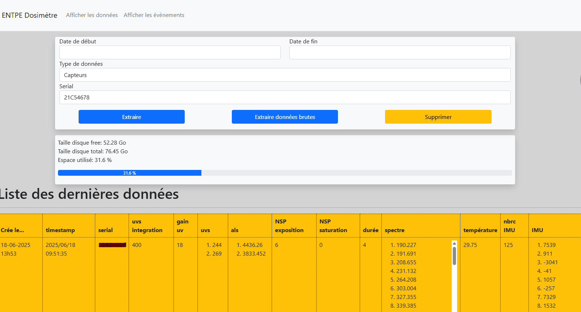581x312 pixels.
Task: Open the Type de données dropdown
Action: click(x=285, y=75)
